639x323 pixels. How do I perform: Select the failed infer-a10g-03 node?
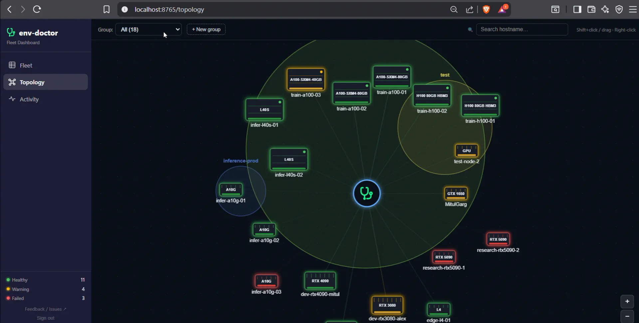266,281
